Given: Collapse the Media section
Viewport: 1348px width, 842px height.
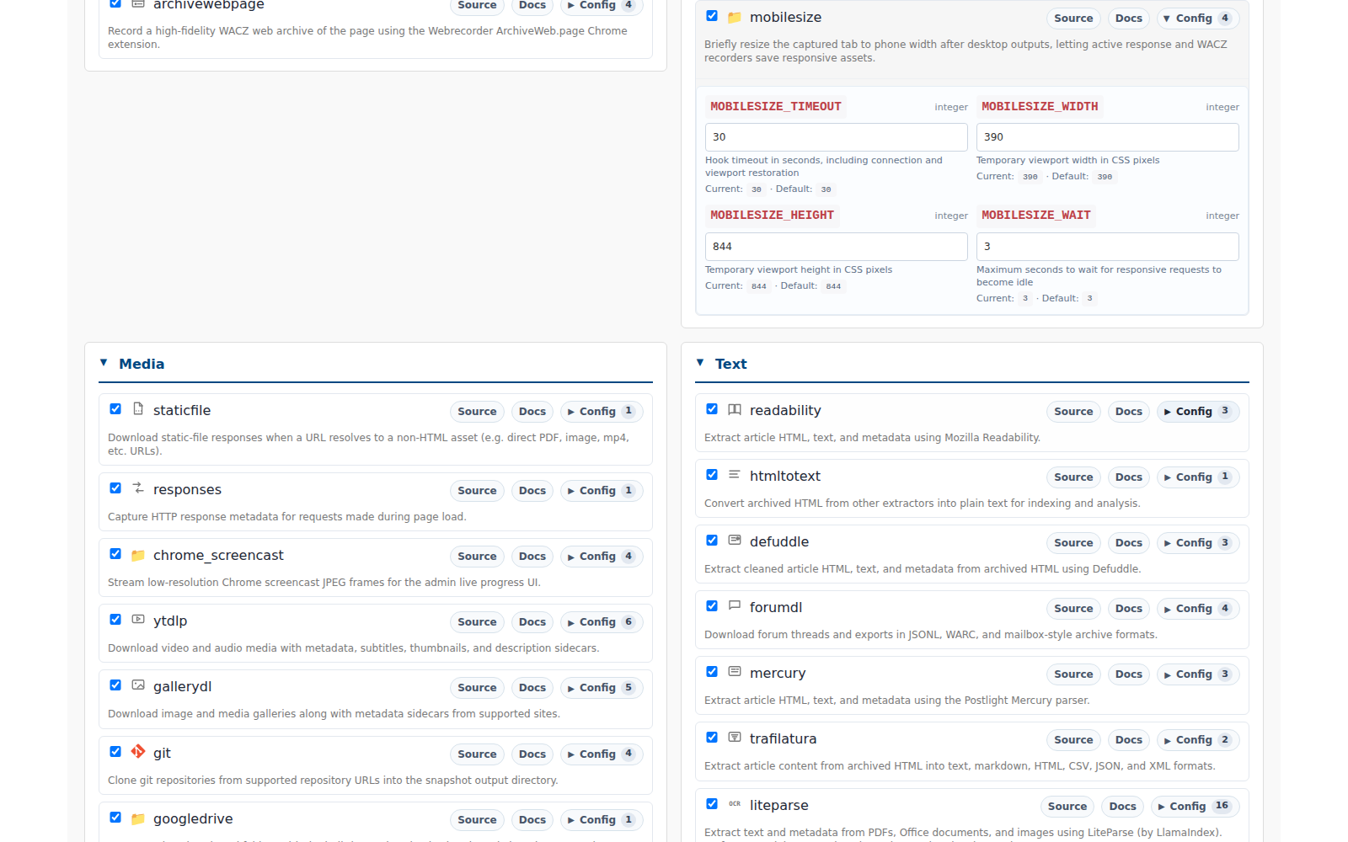Looking at the screenshot, I should [104, 363].
